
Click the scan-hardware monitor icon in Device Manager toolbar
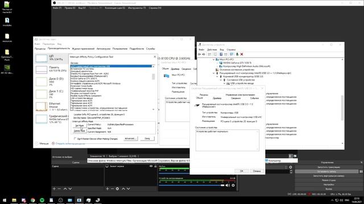coord(231,54)
